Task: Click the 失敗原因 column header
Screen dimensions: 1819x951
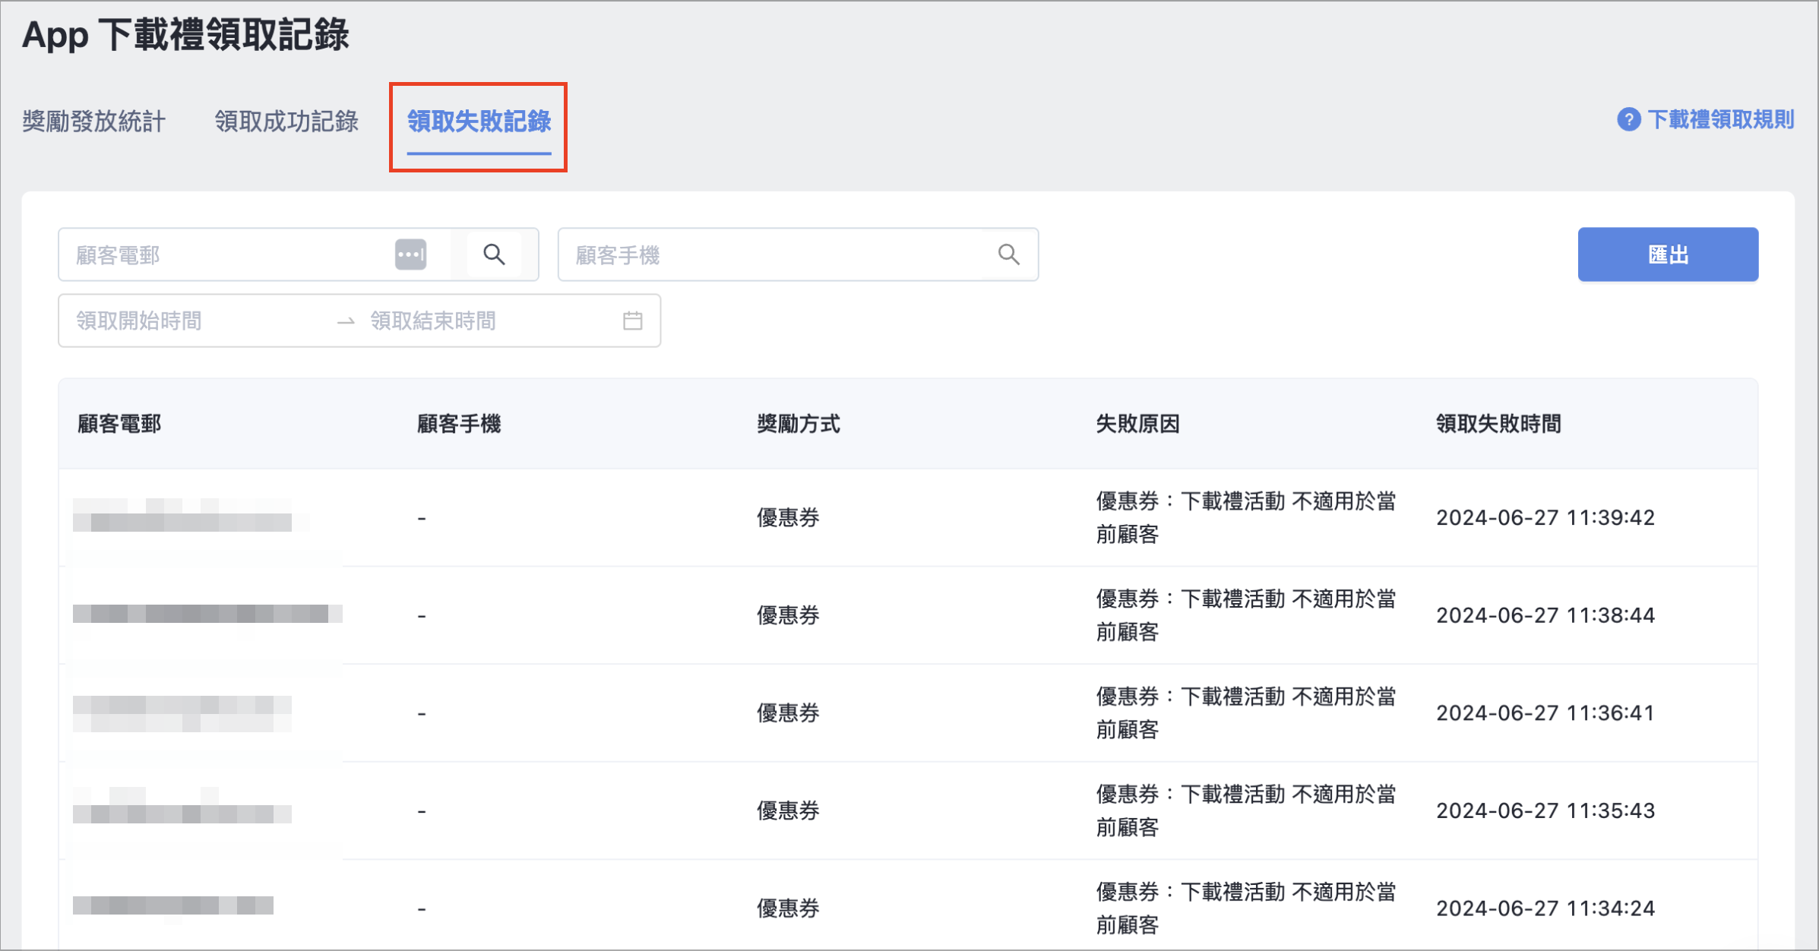Action: point(1137,424)
